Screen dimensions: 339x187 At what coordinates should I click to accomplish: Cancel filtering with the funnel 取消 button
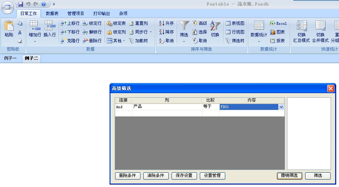click(200, 40)
